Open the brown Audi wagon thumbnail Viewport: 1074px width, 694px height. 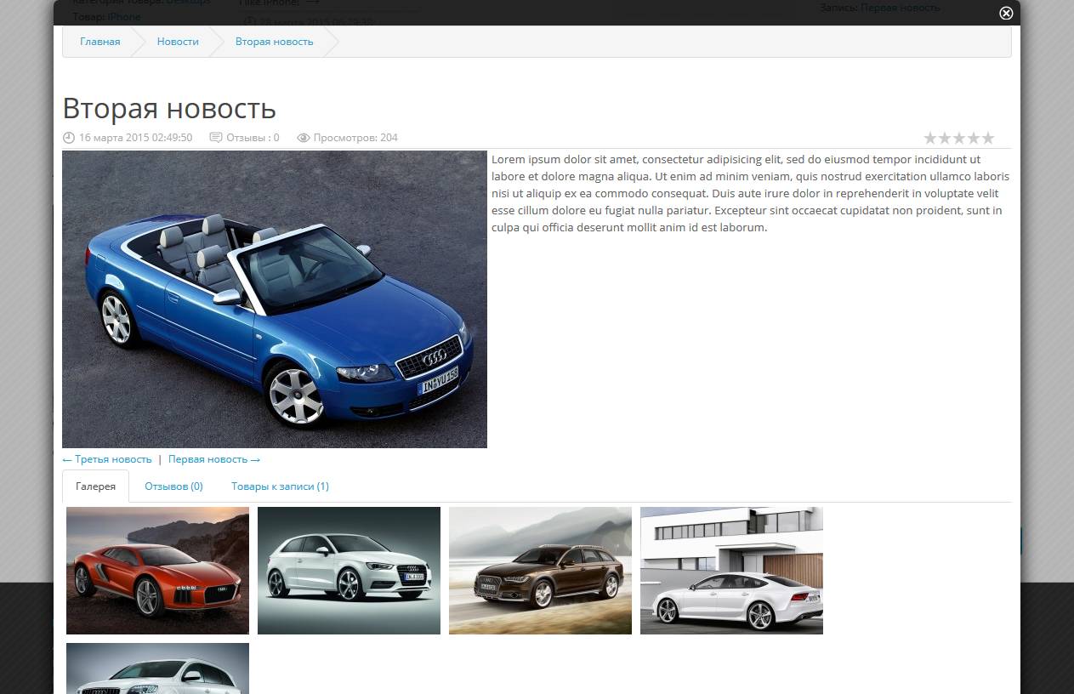(x=540, y=571)
